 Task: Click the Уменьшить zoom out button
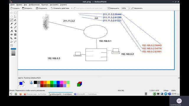[x=113, y=8]
